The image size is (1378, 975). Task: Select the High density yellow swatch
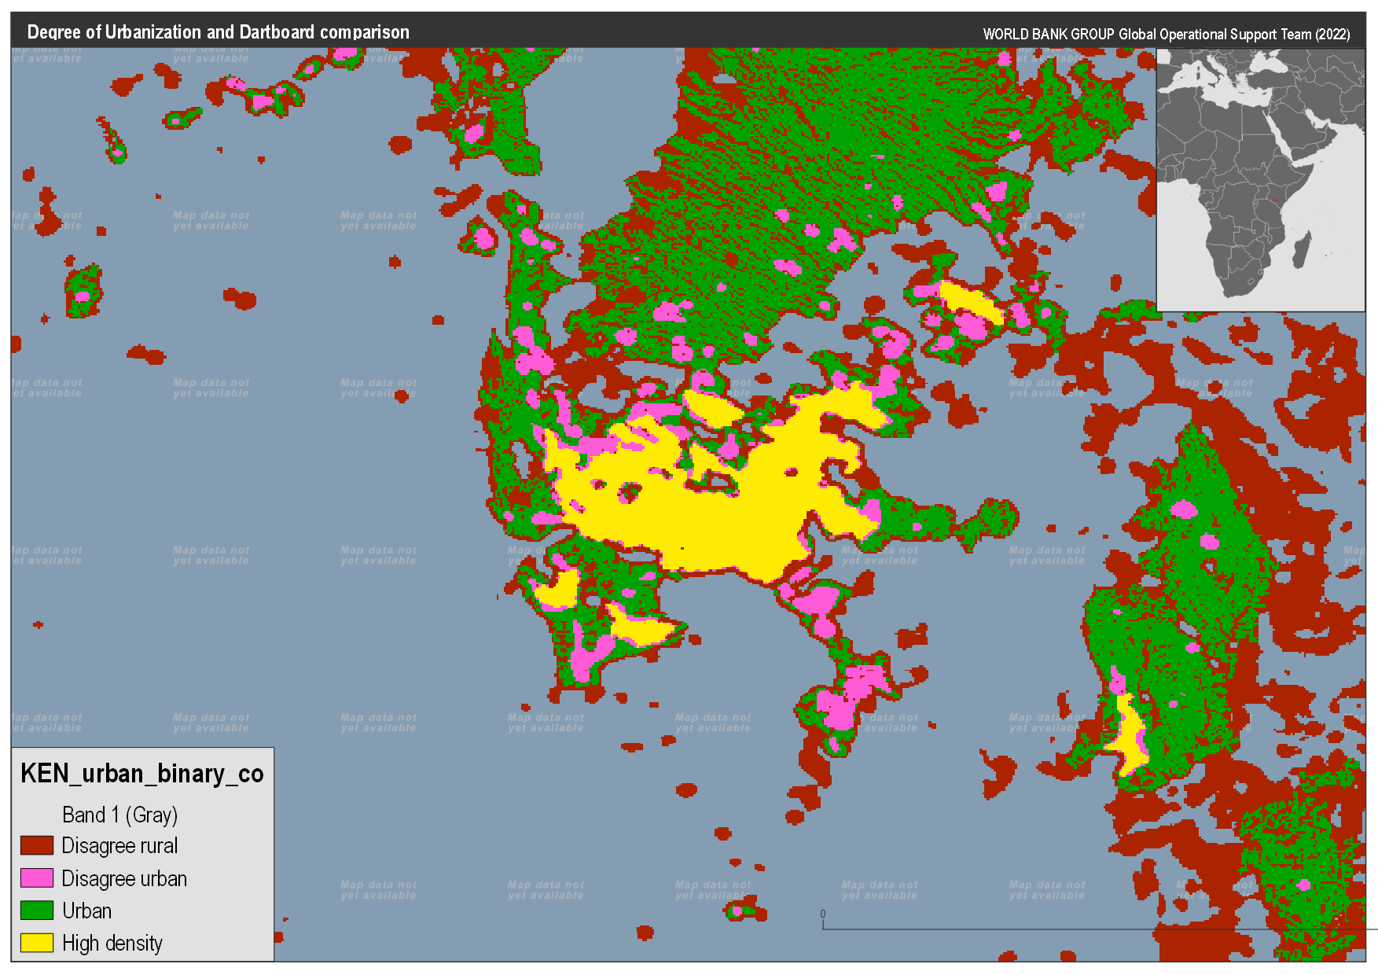point(35,944)
